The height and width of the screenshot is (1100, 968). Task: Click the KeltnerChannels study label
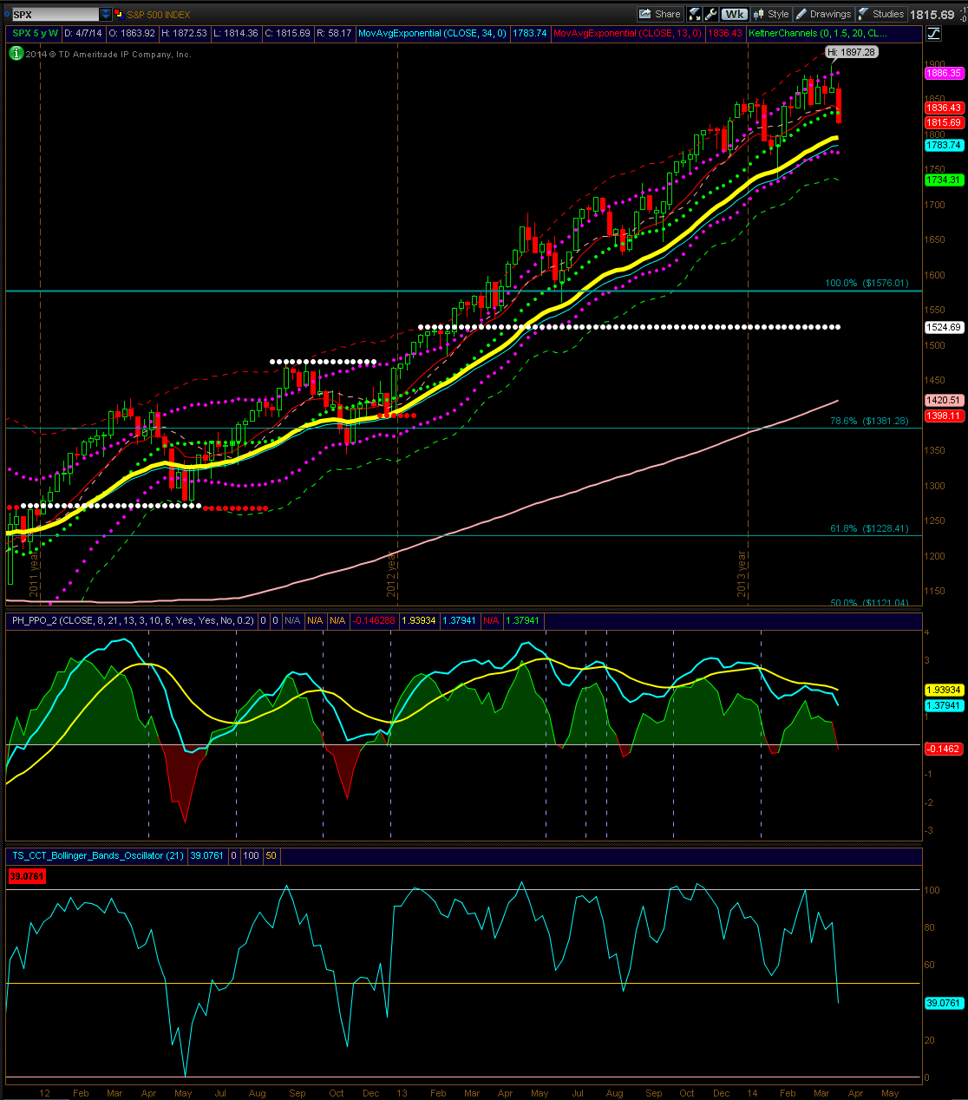[x=817, y=33]
